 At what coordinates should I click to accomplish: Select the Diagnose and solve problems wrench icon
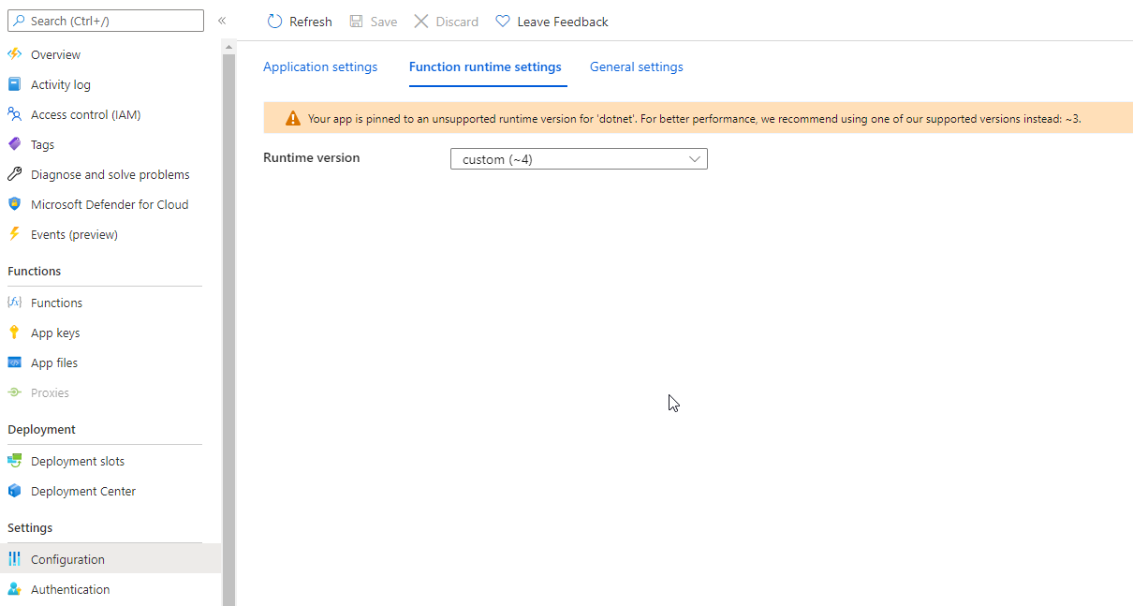[x=14, y=174]
